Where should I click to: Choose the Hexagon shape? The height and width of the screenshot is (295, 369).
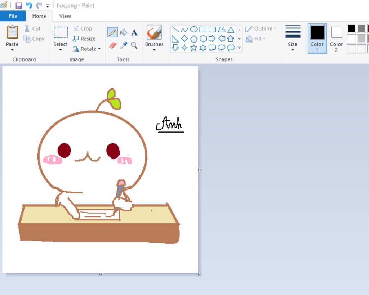click(203, 39)
